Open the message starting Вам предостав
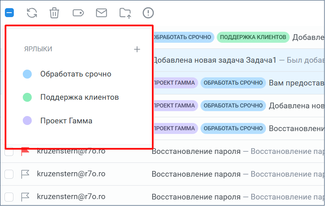Screen dimensions: 325x206 [x=297, y=83]
